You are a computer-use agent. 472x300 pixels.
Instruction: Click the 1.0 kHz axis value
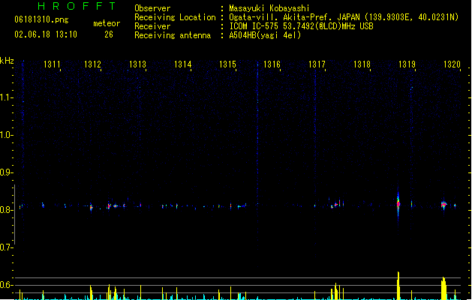point(6,135)
